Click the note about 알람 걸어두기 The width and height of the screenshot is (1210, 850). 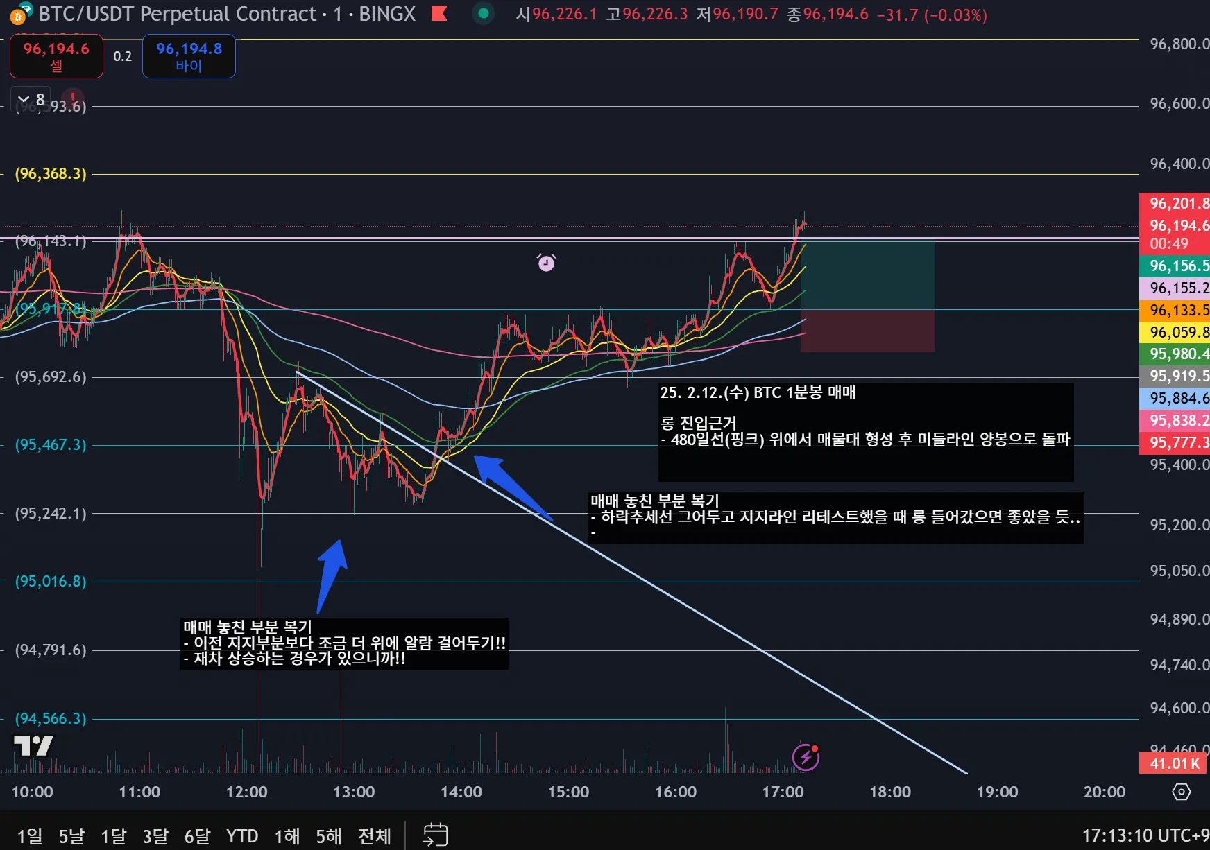tap(344, 643)
